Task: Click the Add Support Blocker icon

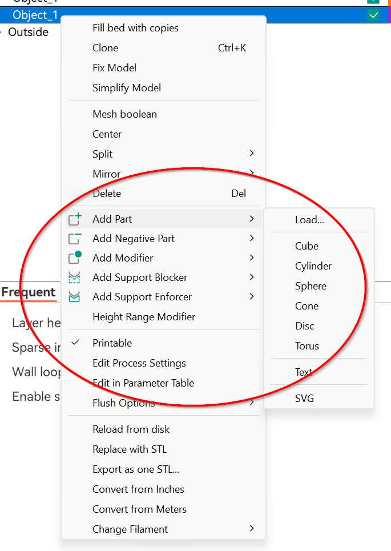Action: [x=74, y=277]
